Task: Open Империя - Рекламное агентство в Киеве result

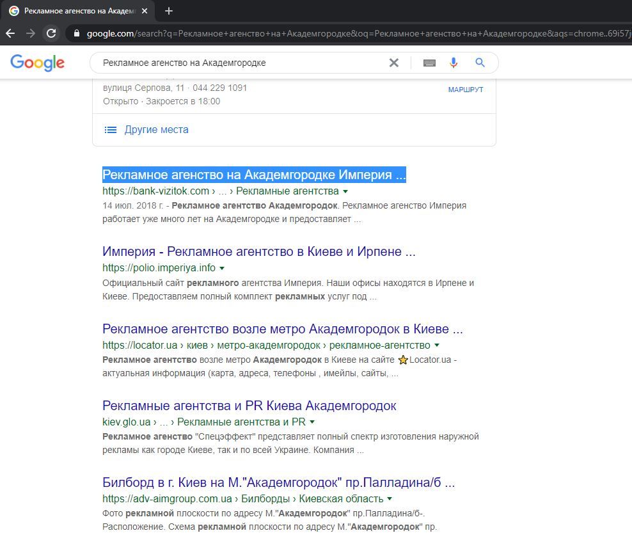Action: click(x=258, y=251)
